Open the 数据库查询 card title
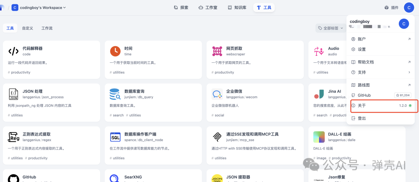 point(134,91)
